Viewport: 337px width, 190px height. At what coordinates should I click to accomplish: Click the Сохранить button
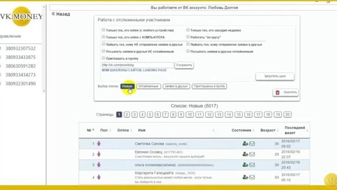click(x=184, y=65)
